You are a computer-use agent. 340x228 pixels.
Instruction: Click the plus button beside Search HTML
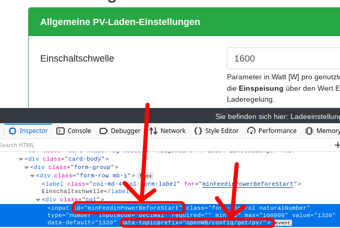coord(337,145)
